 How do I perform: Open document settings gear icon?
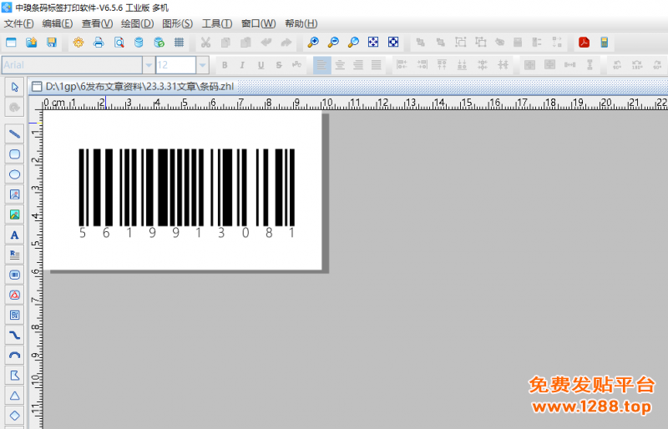tap(78, 43)
